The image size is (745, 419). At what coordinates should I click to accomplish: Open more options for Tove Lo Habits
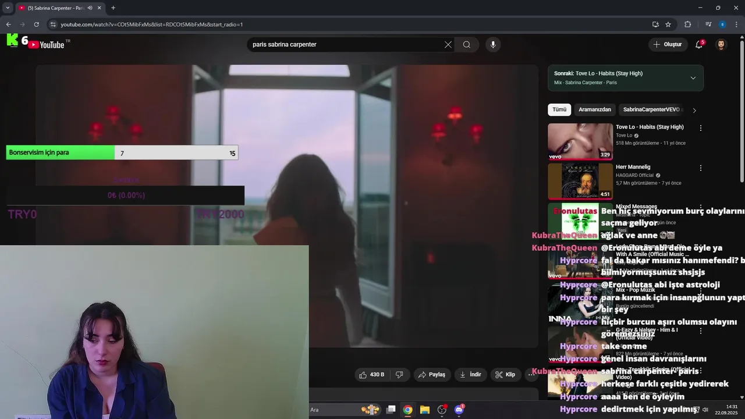point(701,128)
